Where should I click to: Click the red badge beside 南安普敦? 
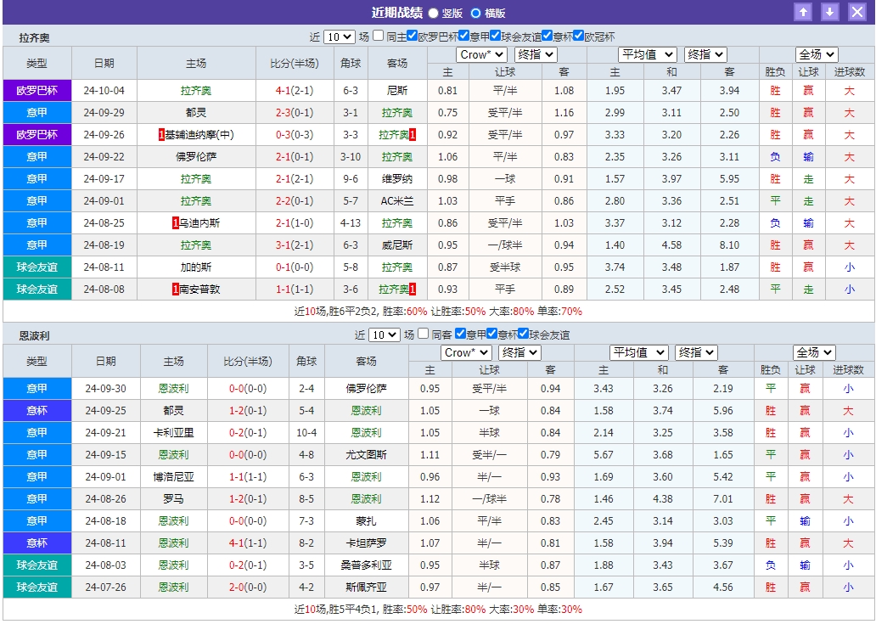(175, 289)
